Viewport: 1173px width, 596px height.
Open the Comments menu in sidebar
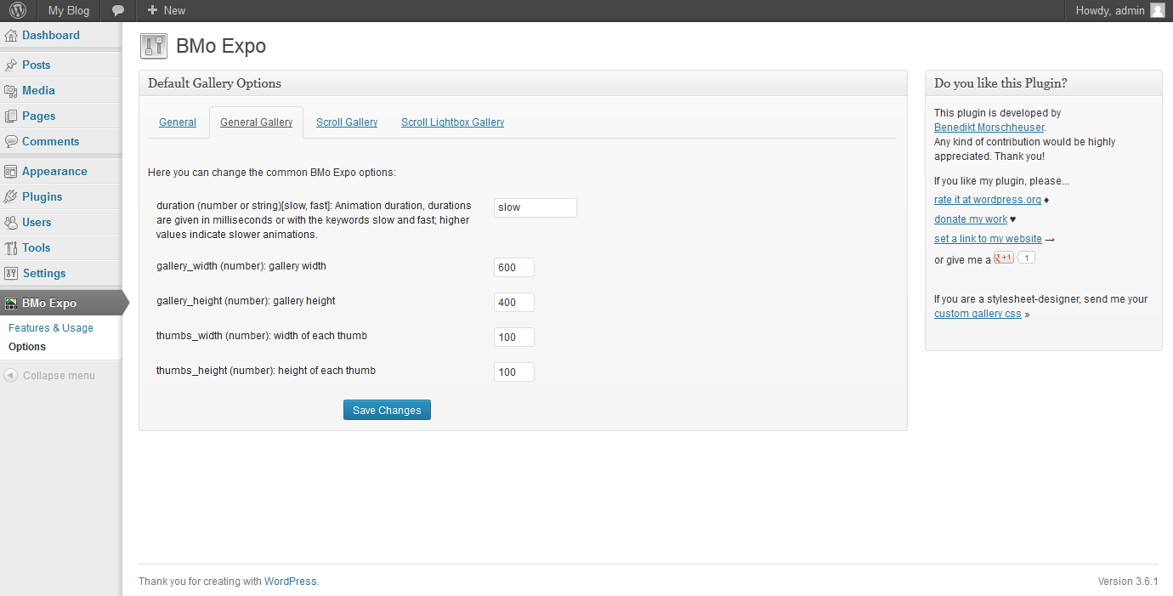(x=51, y=141)
